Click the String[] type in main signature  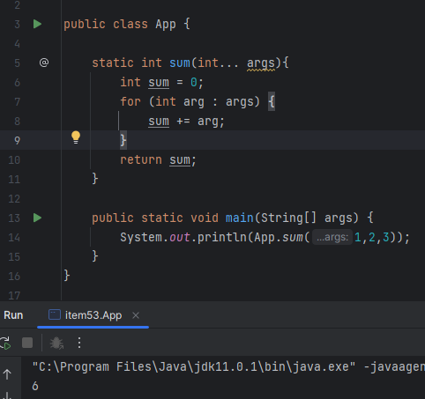[288, 218]
